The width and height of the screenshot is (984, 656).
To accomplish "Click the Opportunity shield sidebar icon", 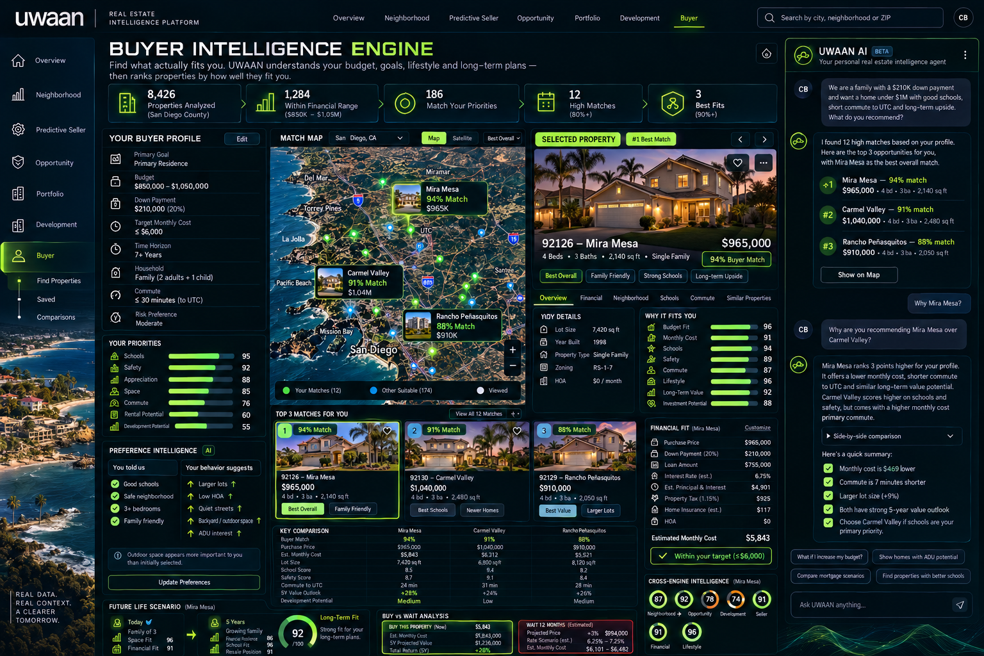I will [18, 162].
